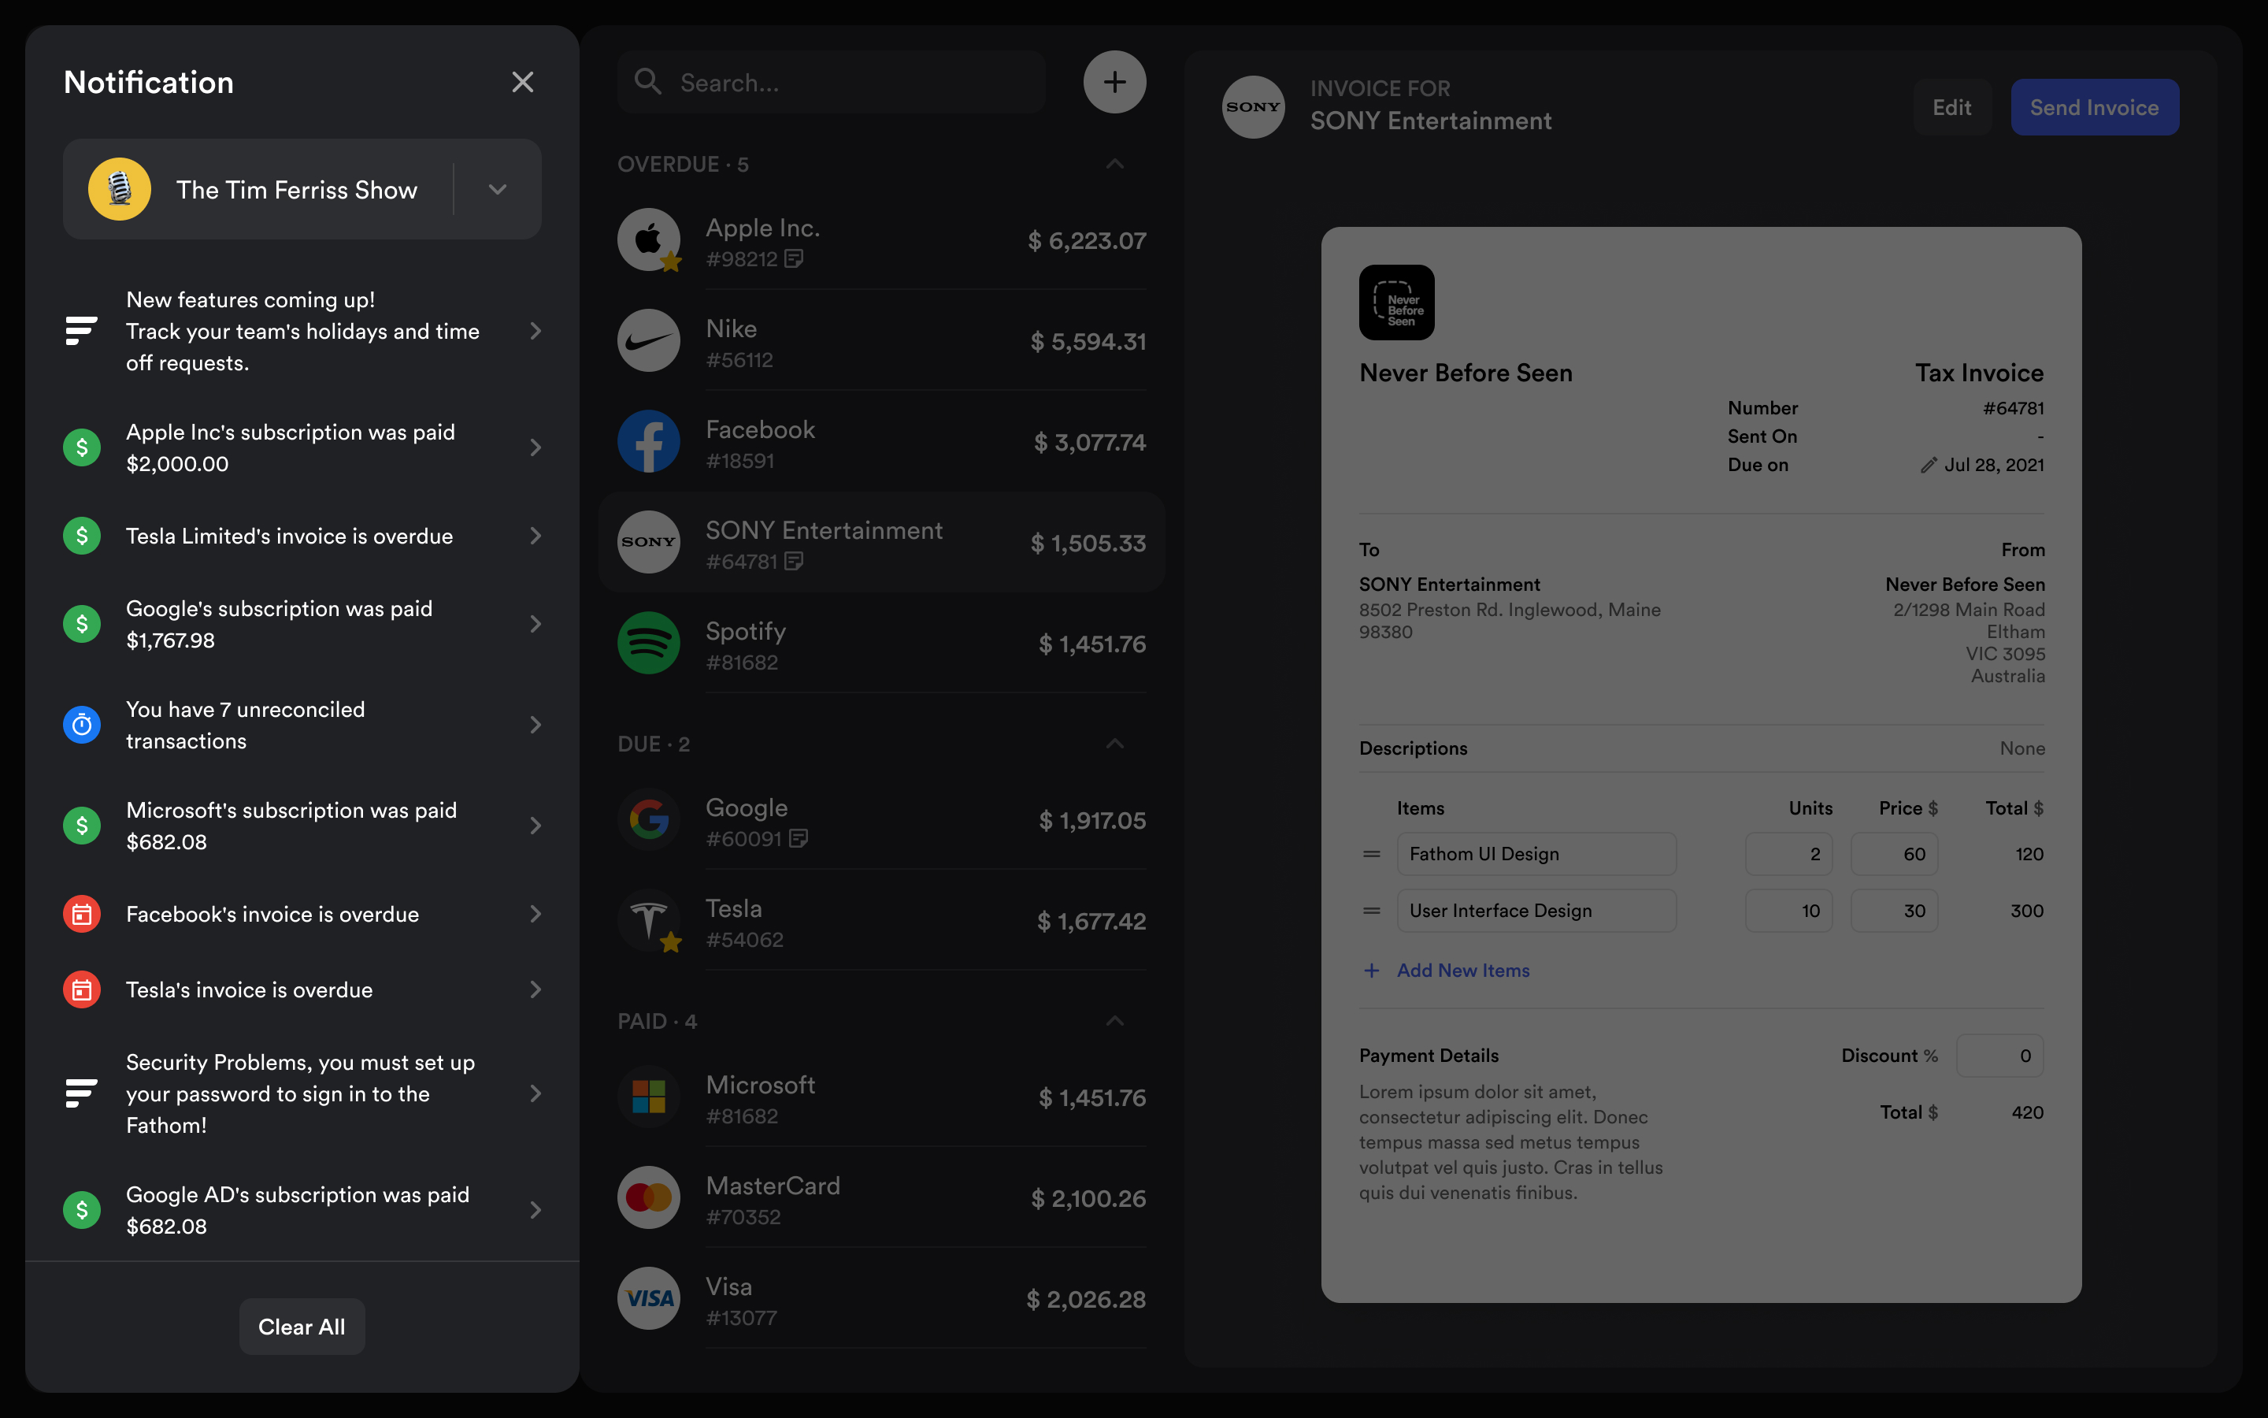Click The Tim Ferriss Show microphone avatar
Screen dimensions: 2268x1418
(120, 189)
